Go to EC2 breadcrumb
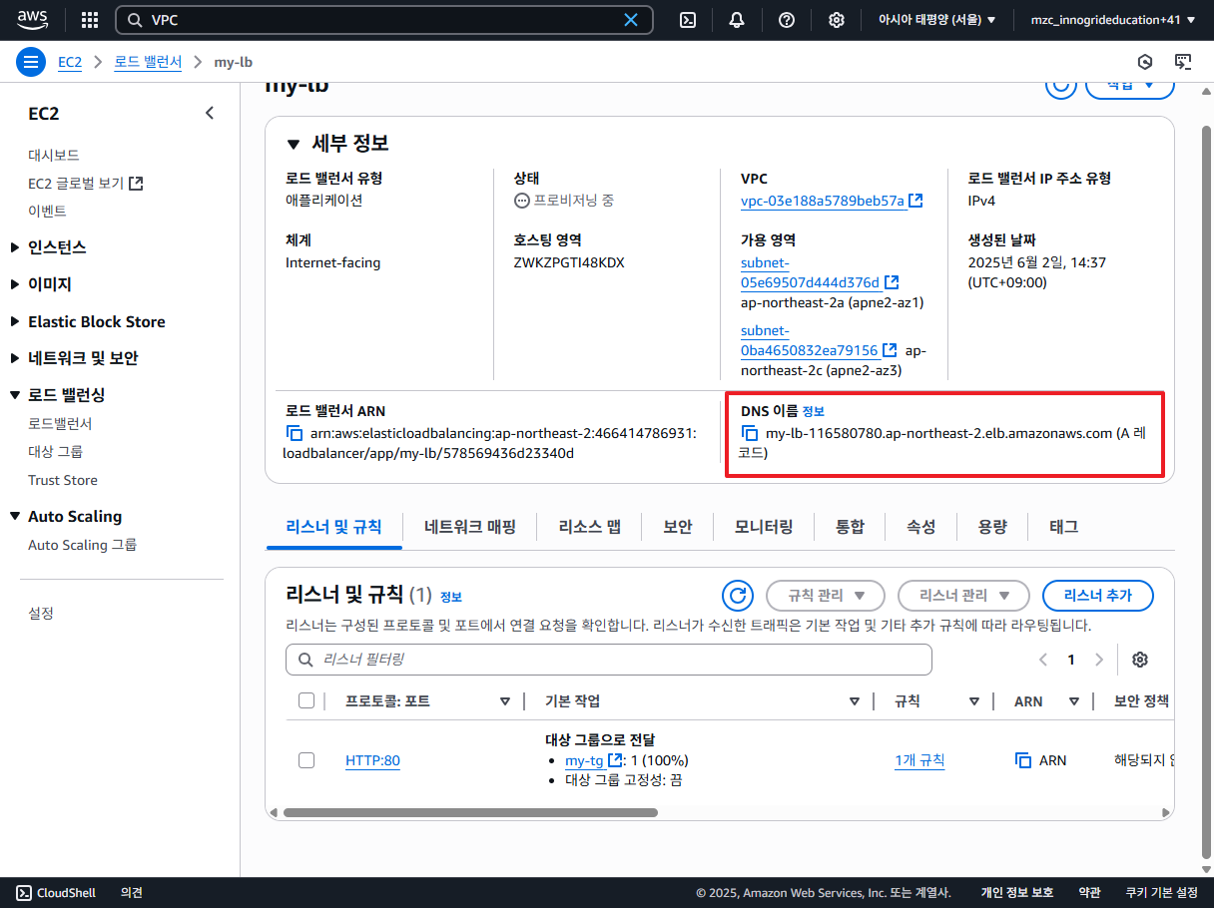This screenshot has height=908, width=1214. [70, 62]
